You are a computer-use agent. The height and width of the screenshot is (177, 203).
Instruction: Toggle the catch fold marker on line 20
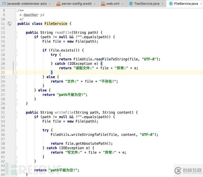[x=16, y=64]
